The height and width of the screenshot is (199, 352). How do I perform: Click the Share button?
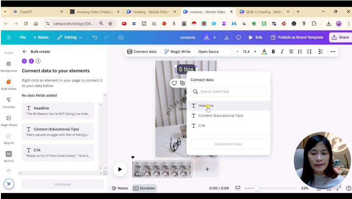pyautogui.click(x=340, y=37)
